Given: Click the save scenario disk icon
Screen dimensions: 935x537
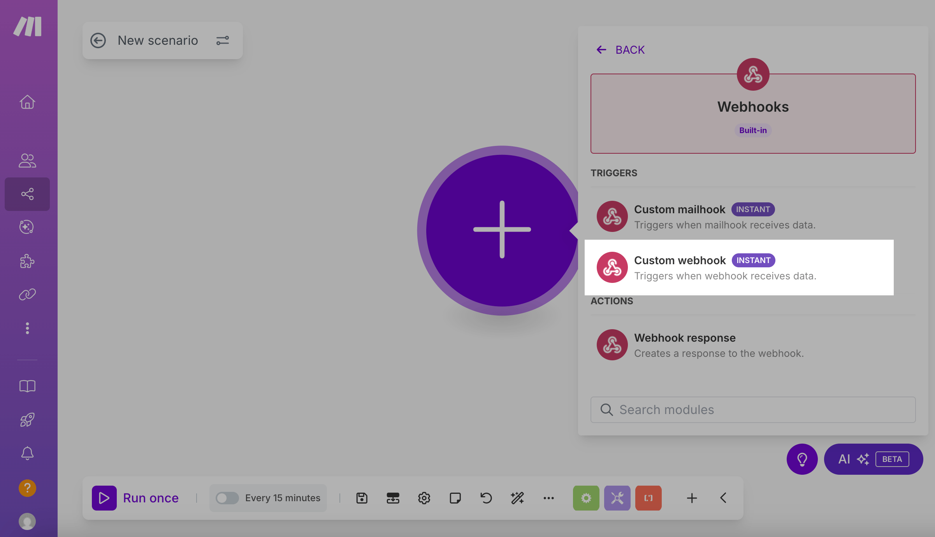Looking at the screenshot, I should [x=362, y=498].
